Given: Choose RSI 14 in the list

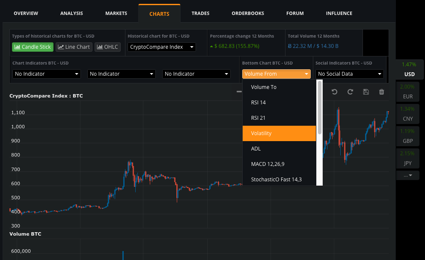Looking at the screenshot, I should tap(279, 103).
